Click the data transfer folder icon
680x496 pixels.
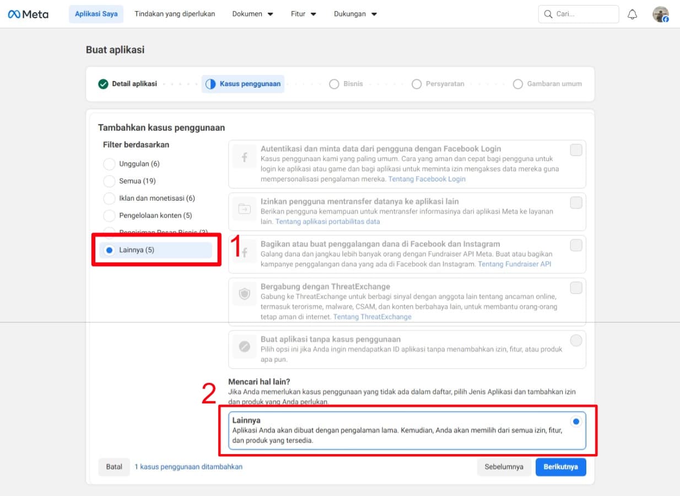(x=244, y=208)
